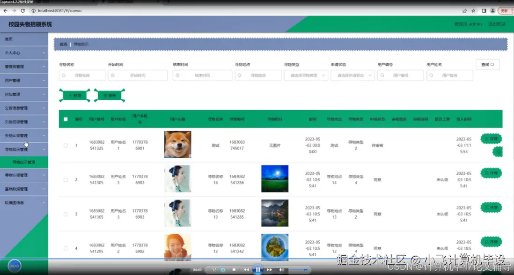Expand the 用户管理 sidebar menu
Viewport: 514px width, 275px height.
coord(24,81)
